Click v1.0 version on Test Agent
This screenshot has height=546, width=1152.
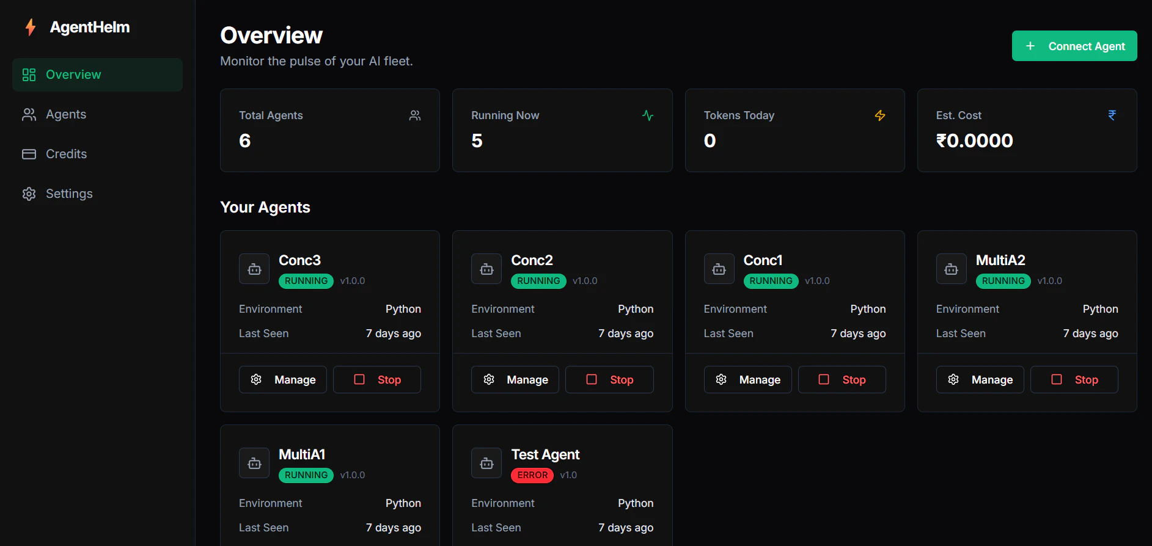(568, 475)
